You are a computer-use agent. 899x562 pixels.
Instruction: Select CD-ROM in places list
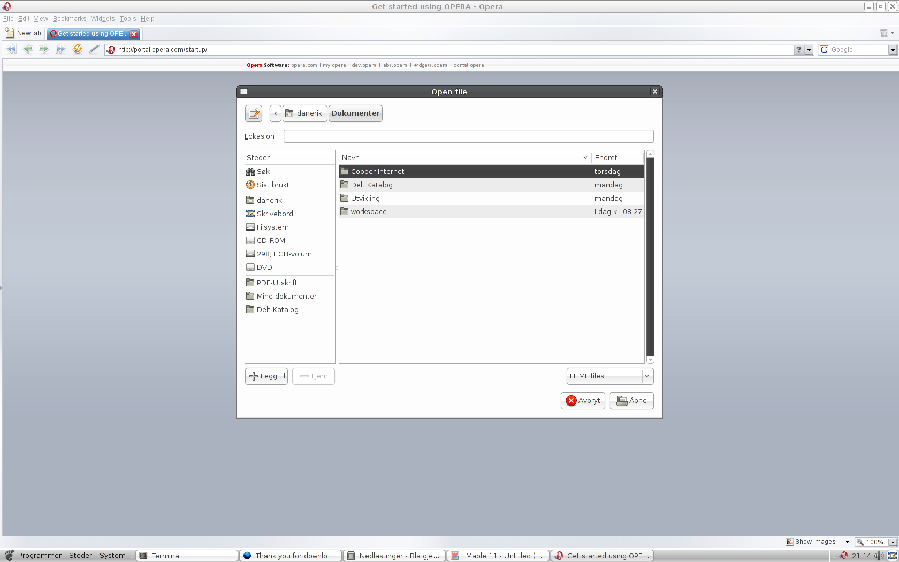289,240
